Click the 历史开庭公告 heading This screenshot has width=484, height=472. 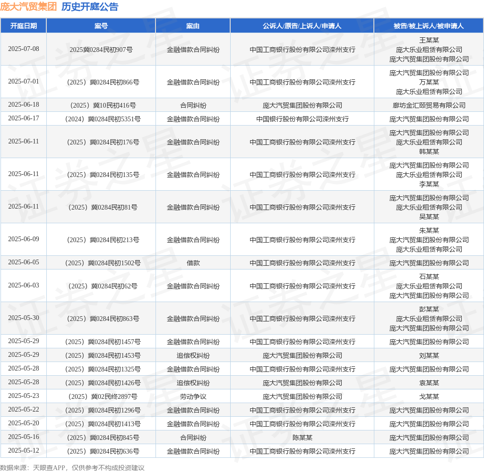(90, 7)
